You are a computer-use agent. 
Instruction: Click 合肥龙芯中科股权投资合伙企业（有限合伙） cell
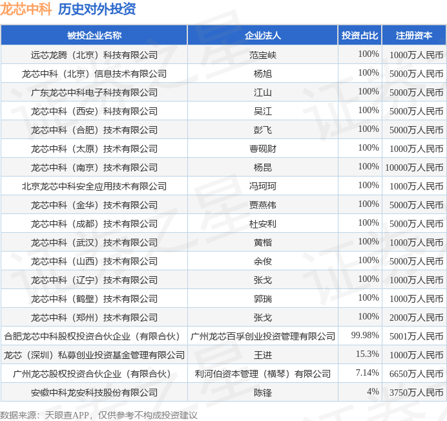click(94, 336)
